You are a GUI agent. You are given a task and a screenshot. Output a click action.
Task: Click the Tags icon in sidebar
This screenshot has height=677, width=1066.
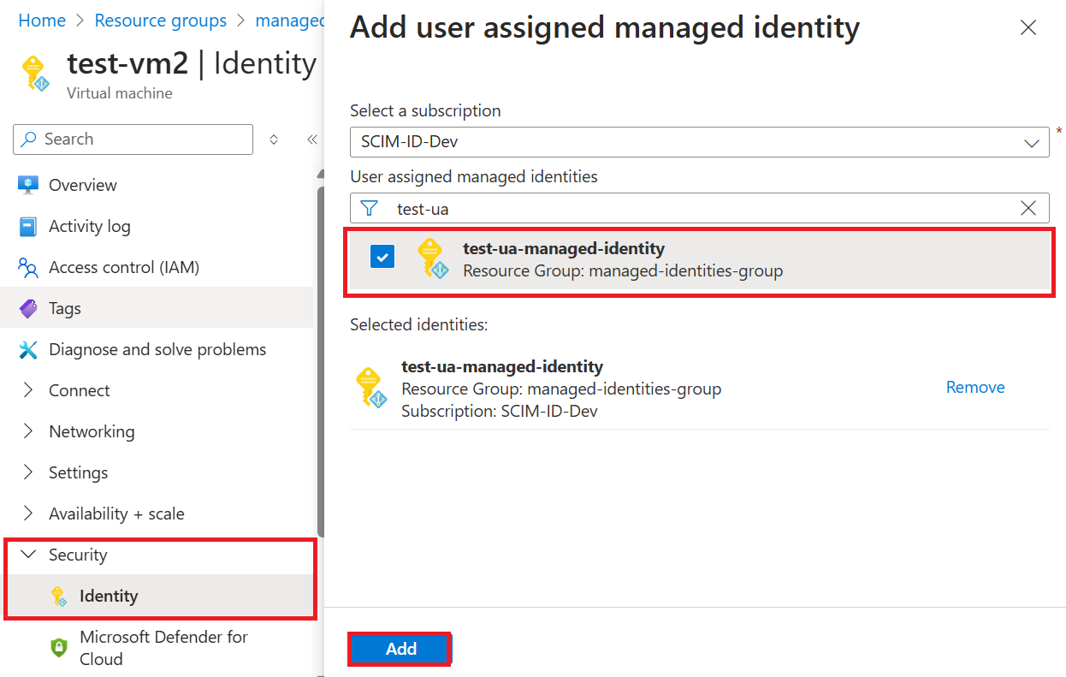tap(28, 308)
